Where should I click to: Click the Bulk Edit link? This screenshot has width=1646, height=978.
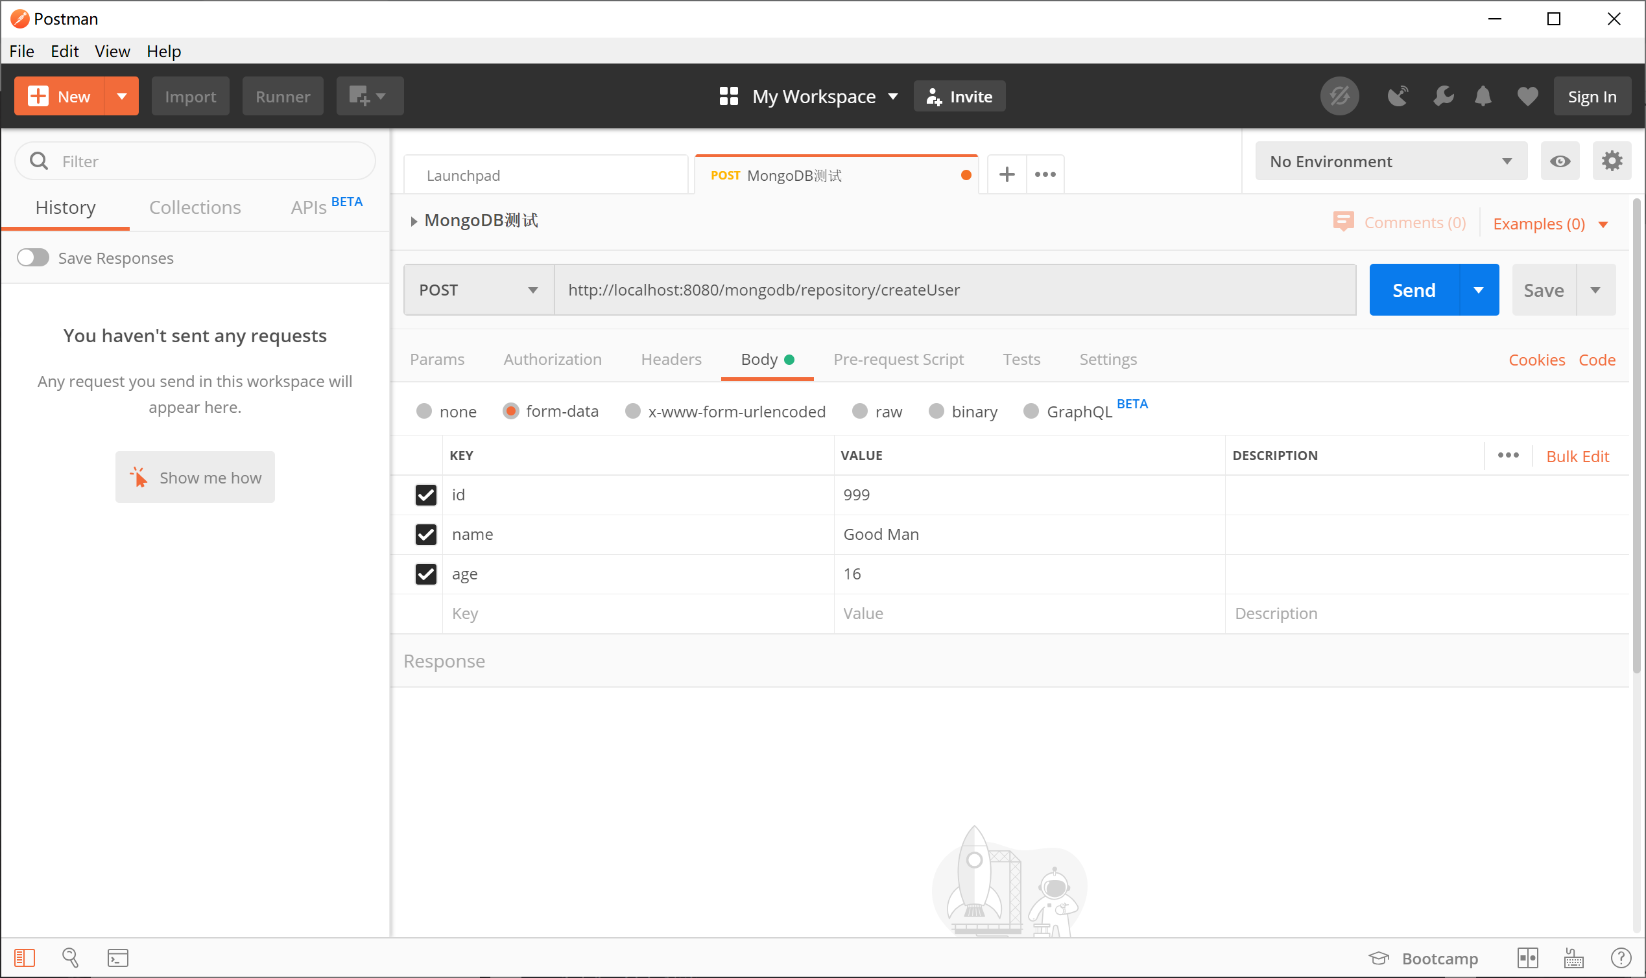tap(1577, 456)
